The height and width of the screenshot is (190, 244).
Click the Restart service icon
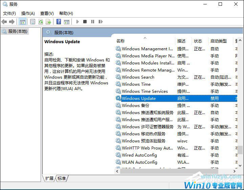[x=101, y=22]
